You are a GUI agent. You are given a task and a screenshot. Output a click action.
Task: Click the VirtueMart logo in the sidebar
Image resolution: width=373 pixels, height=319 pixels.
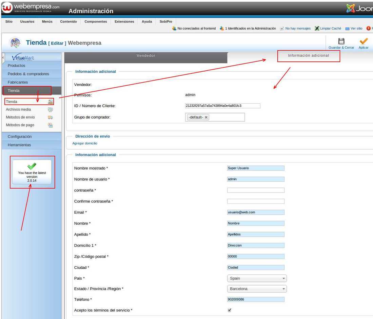click(x=23, y=57)
